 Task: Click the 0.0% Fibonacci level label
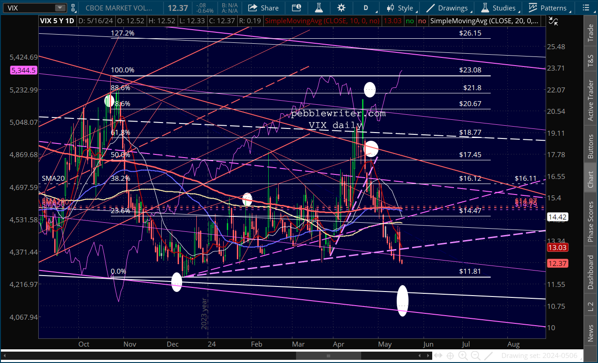tap(118, 271)
